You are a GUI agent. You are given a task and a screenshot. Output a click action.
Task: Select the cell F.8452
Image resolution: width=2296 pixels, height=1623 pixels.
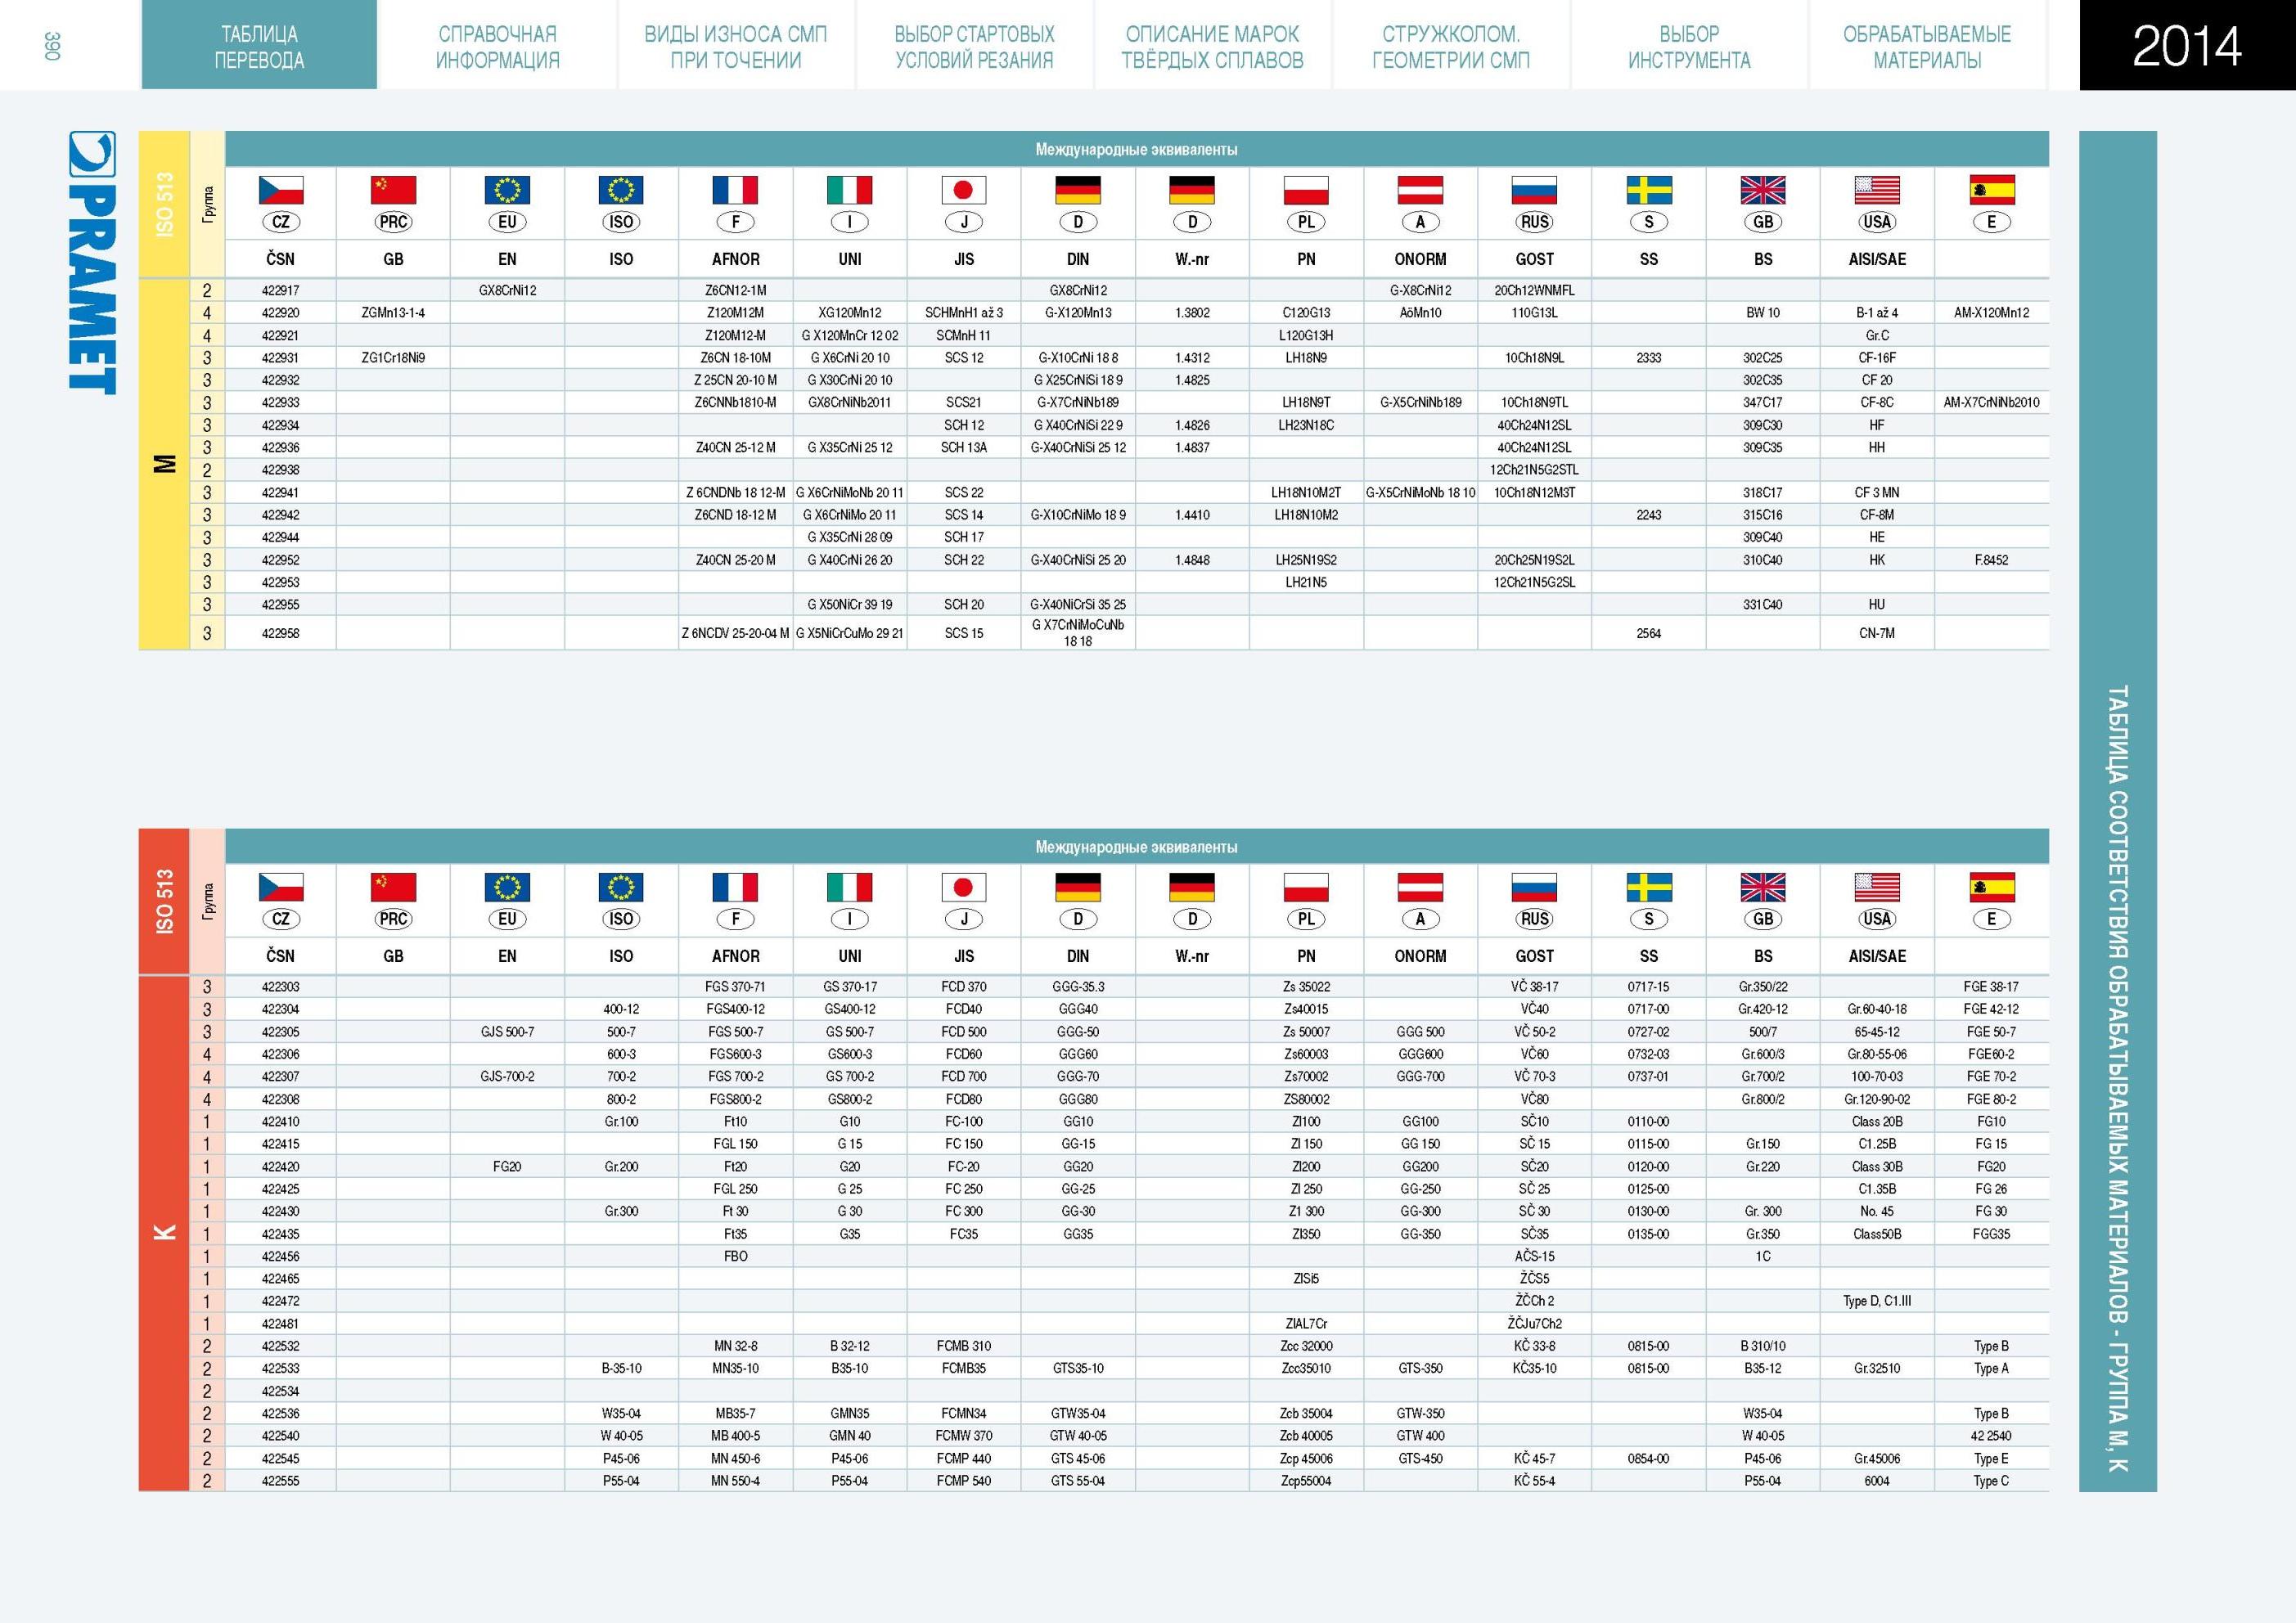(1991, 560)
